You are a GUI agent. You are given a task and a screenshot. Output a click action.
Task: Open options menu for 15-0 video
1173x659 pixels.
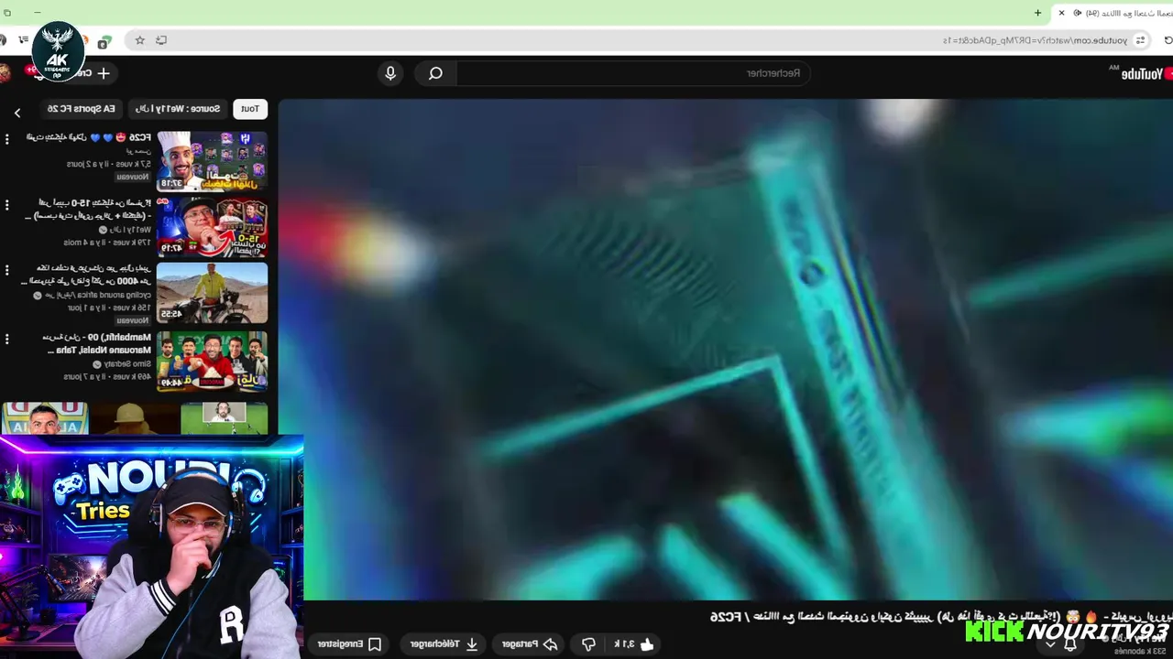7,205
